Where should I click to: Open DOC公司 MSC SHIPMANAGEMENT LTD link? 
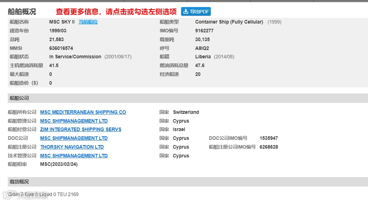74,138
